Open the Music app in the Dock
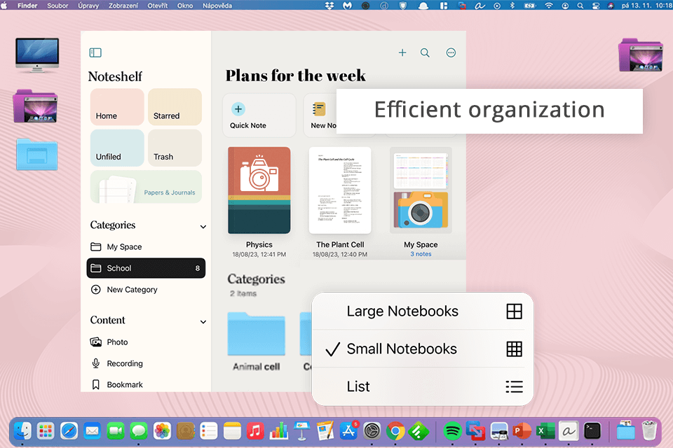The height and width of the screenshot is (448, 673). (255, 431)
